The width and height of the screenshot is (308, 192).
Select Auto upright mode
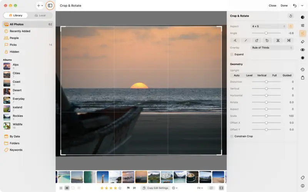pos(236,75)
